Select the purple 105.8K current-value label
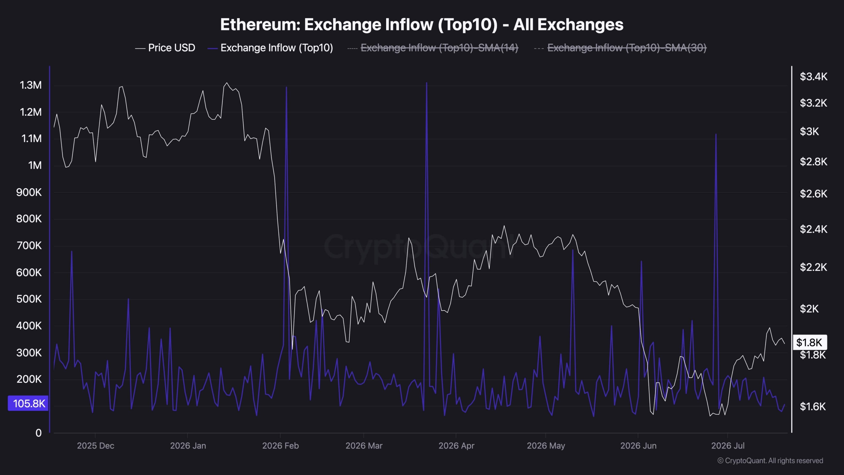The width and height of the screenshot is (844, 475). coord(28,403)
